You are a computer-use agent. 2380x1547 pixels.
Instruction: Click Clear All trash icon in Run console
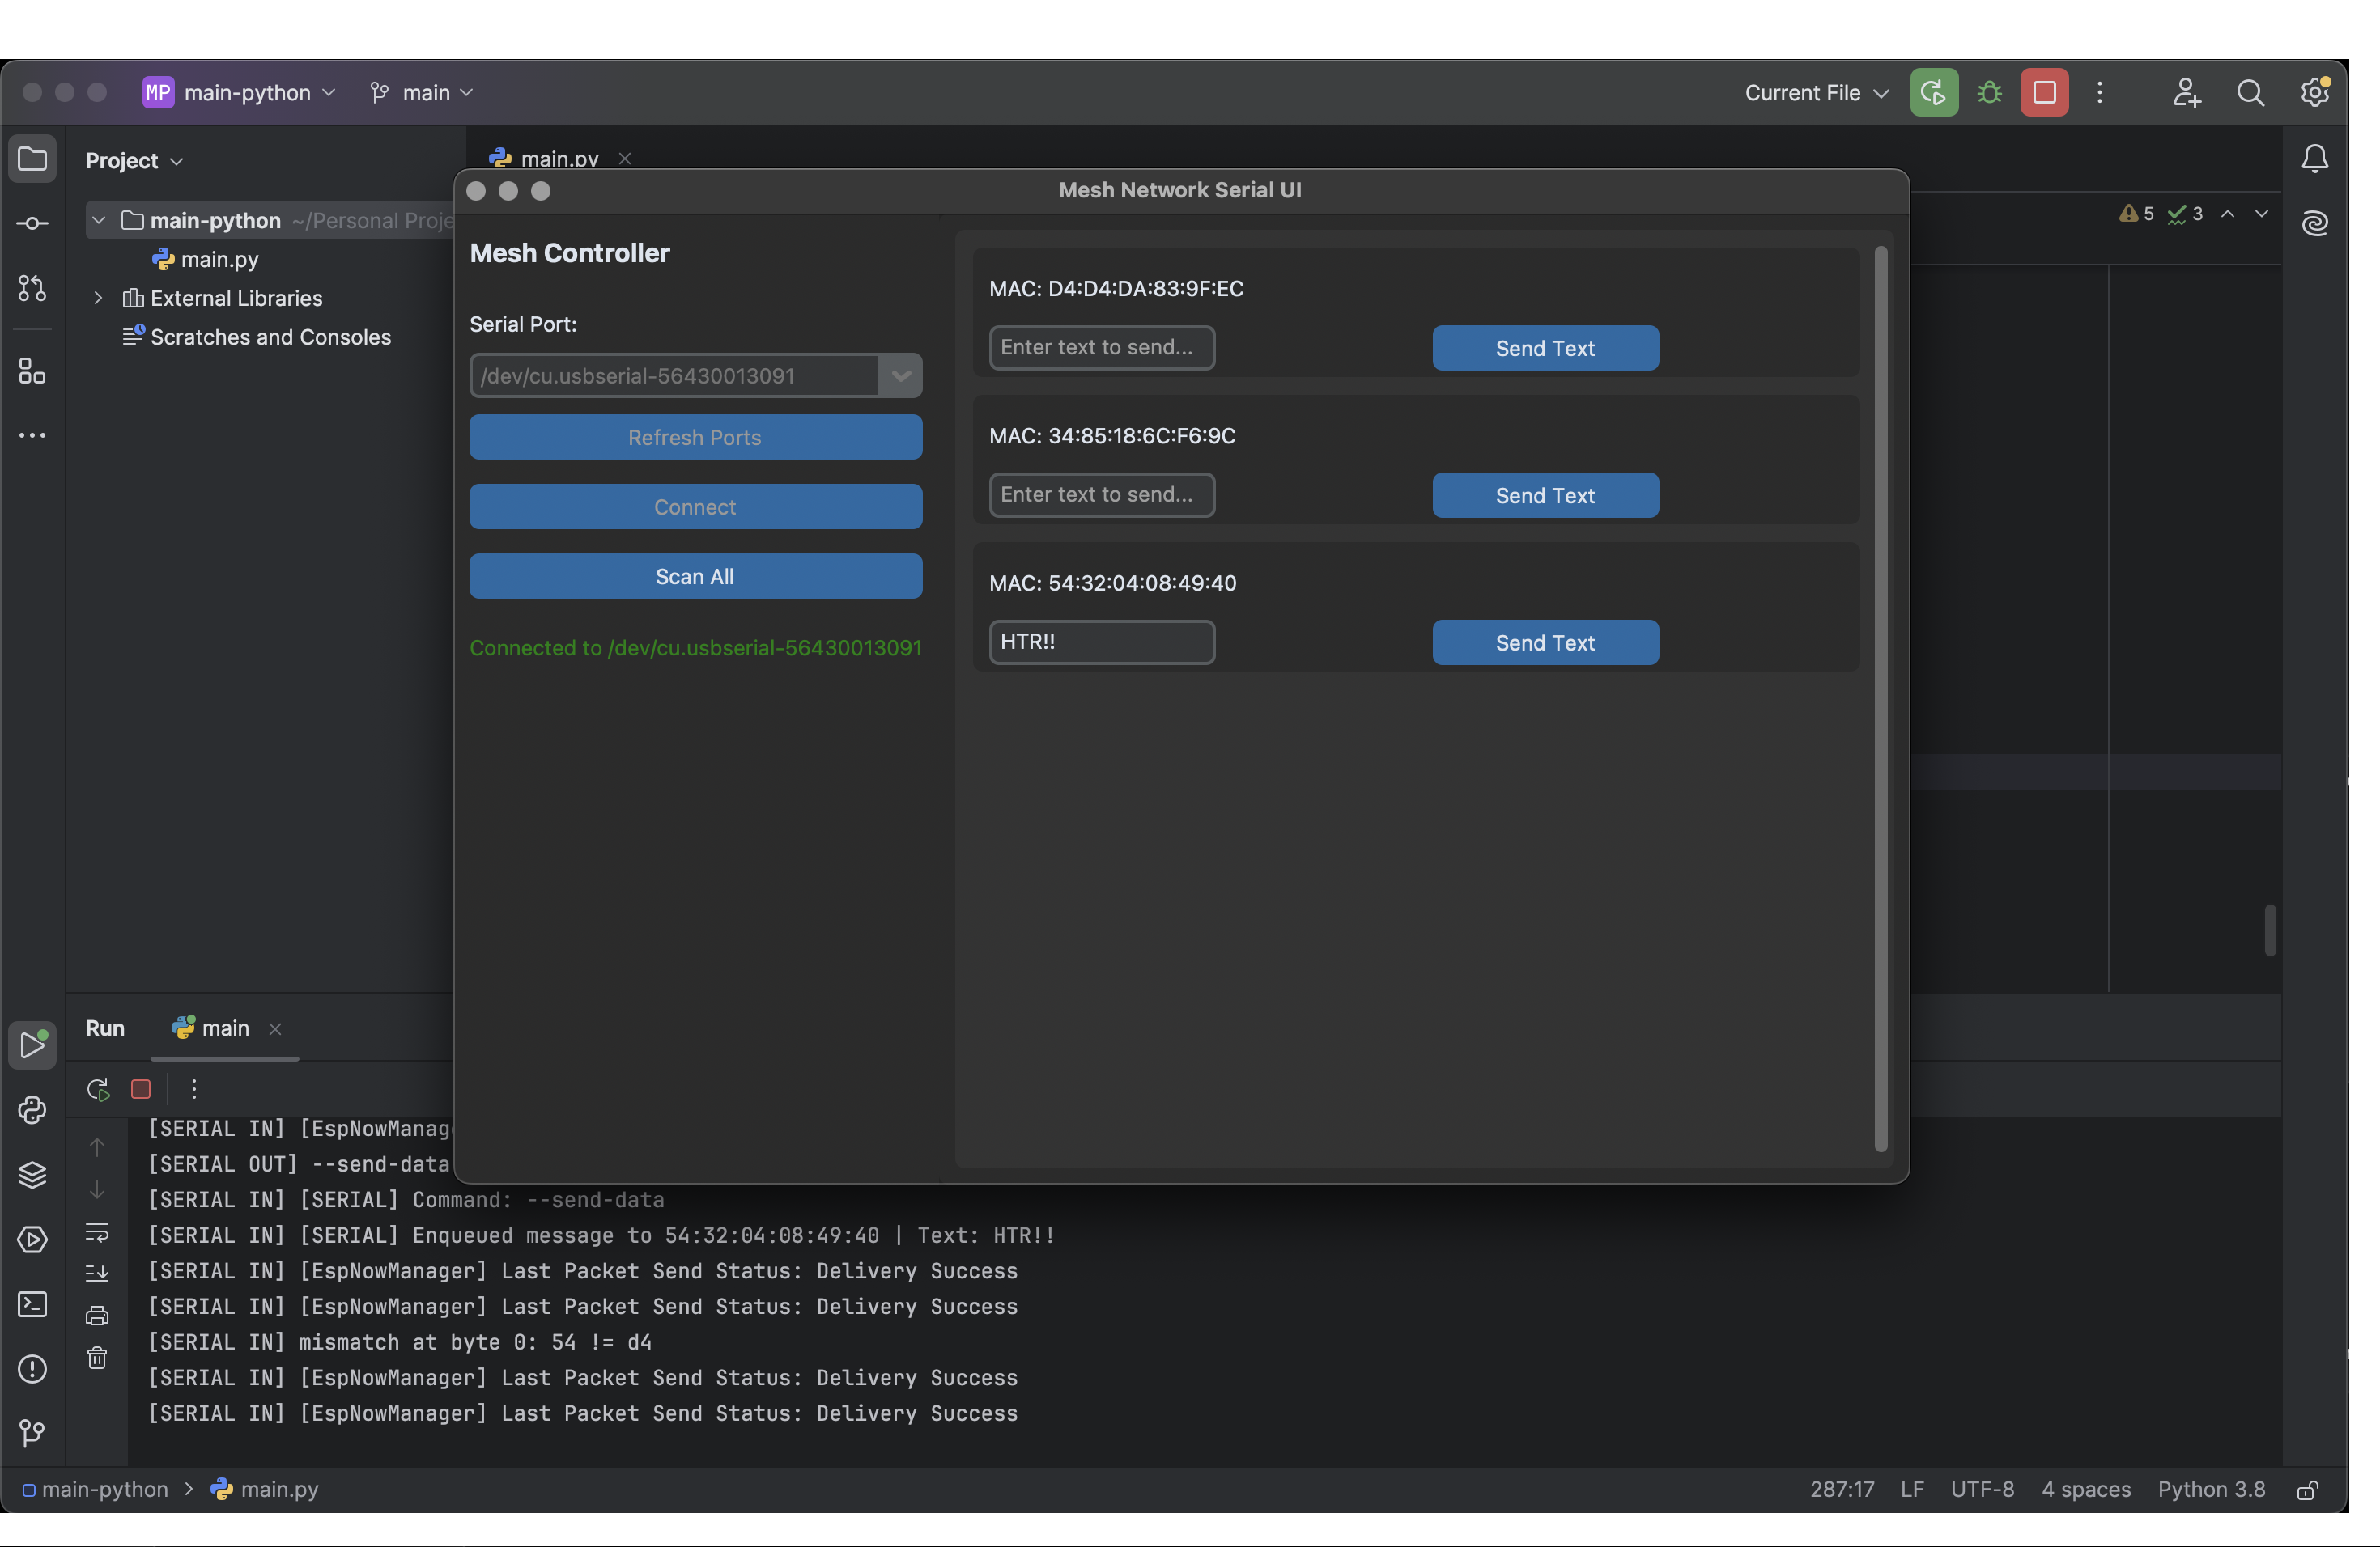97,1358
